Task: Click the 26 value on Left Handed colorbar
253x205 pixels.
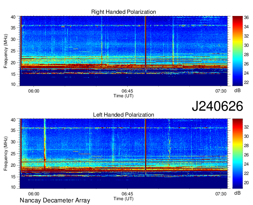Action: (246, 155)
